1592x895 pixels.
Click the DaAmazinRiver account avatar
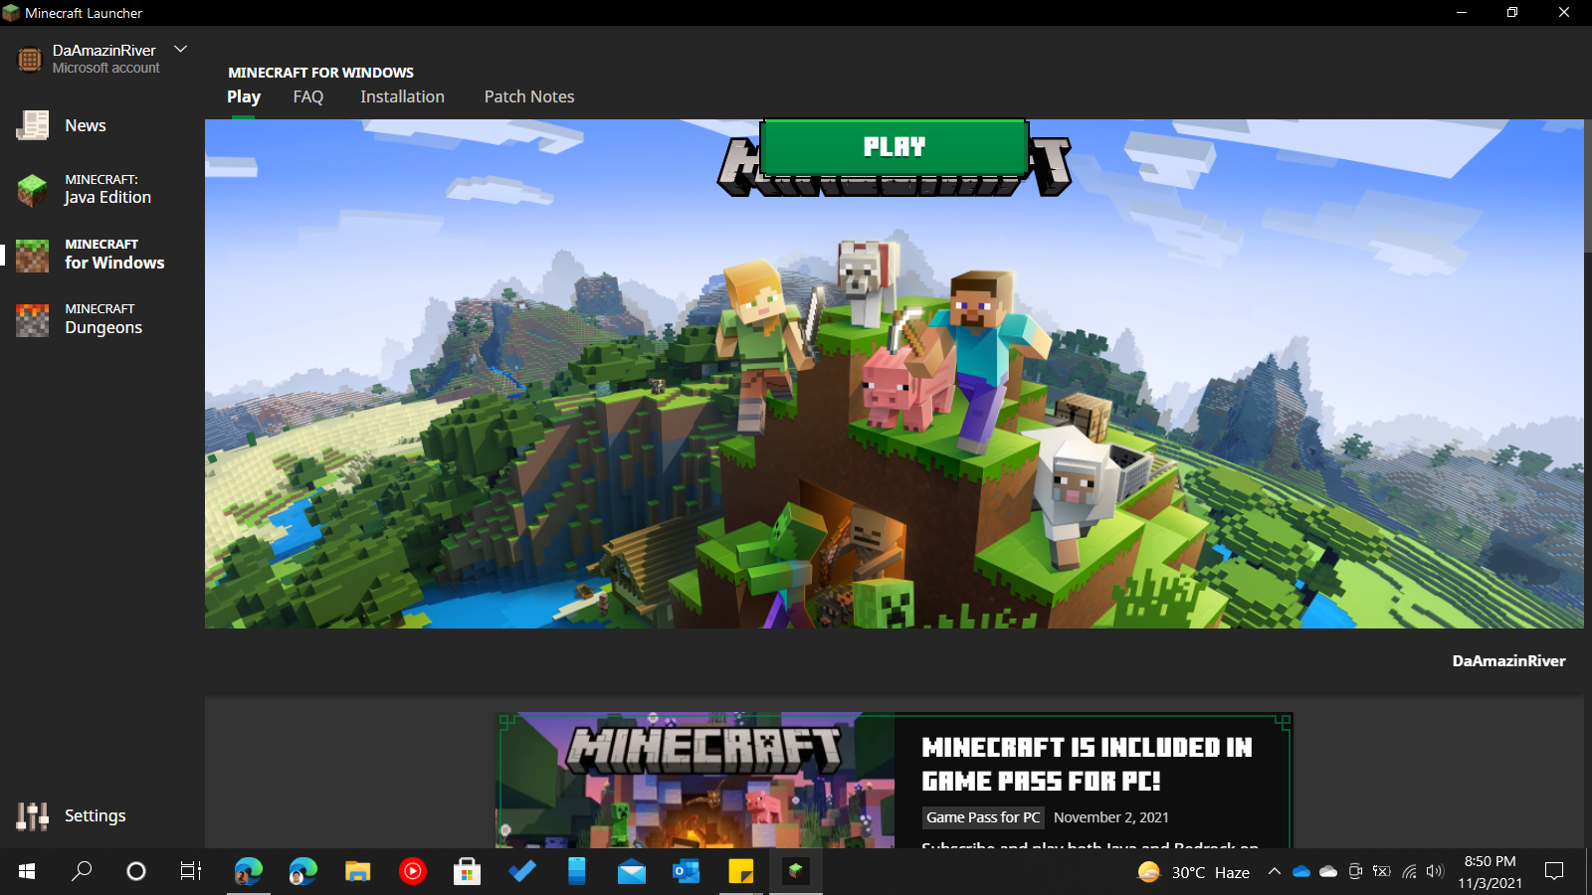pos(30,60)
